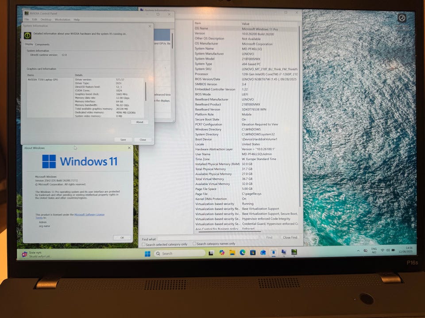
Task: Open the ENG NO language switcher
Action: 374,250
